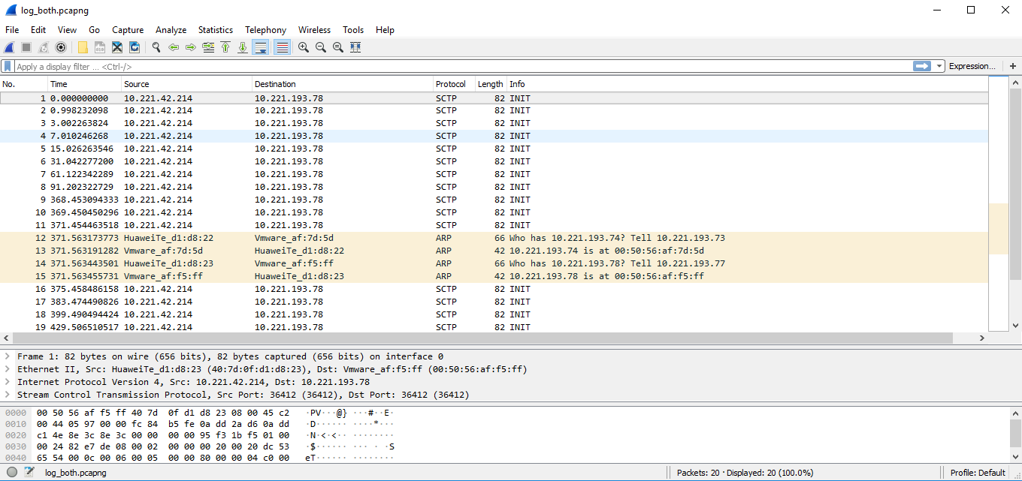Click the stop capture icon

tap(25, 47)
